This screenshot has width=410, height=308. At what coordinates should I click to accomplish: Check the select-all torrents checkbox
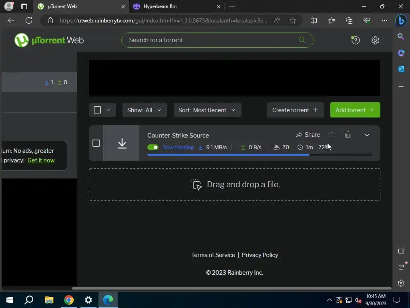click(97, 110)
